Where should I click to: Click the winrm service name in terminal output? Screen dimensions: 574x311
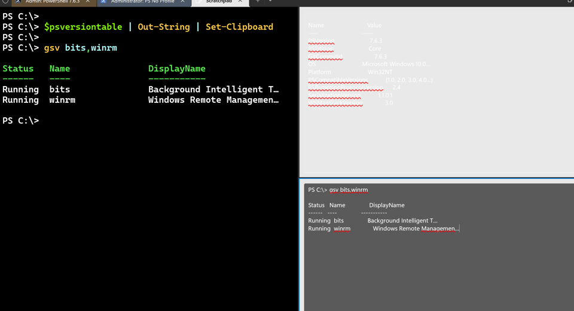click(x=62, y=100)
